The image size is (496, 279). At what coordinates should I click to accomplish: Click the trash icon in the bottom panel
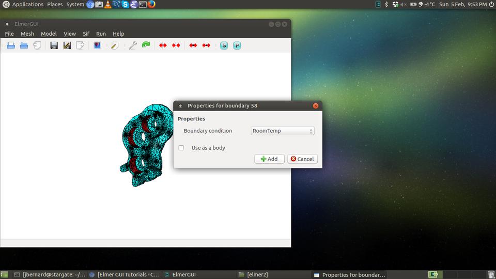pyautogui.click(x=491, y=274)
